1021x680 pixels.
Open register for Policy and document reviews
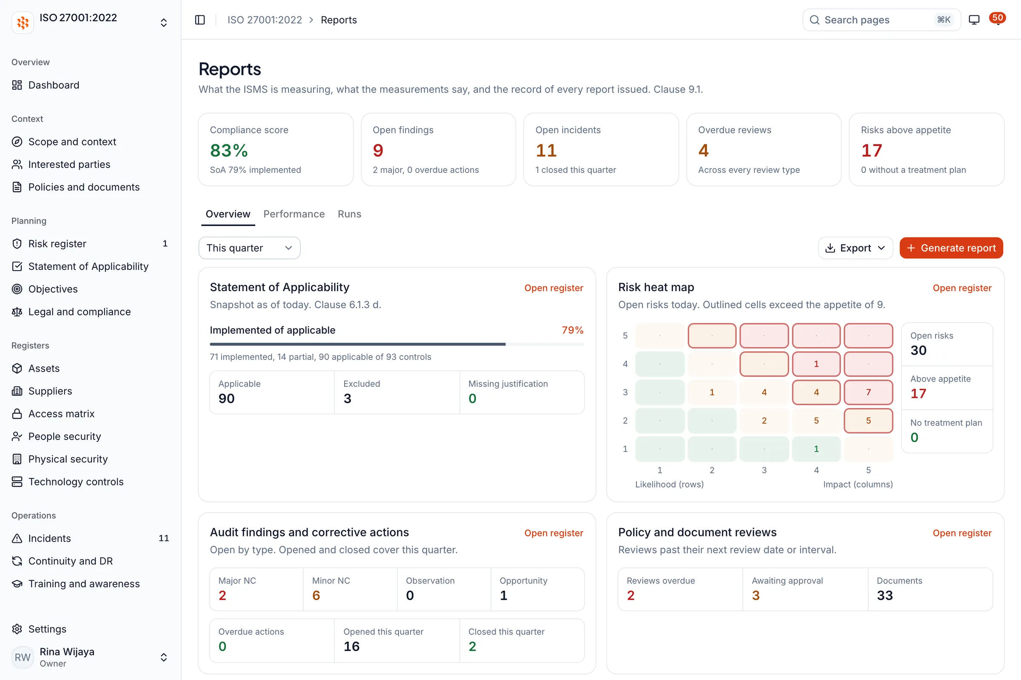point(962,533)
